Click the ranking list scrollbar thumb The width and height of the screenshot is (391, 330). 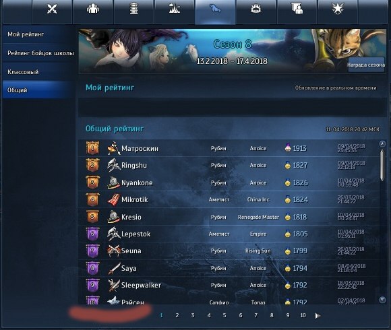(382, 166)
